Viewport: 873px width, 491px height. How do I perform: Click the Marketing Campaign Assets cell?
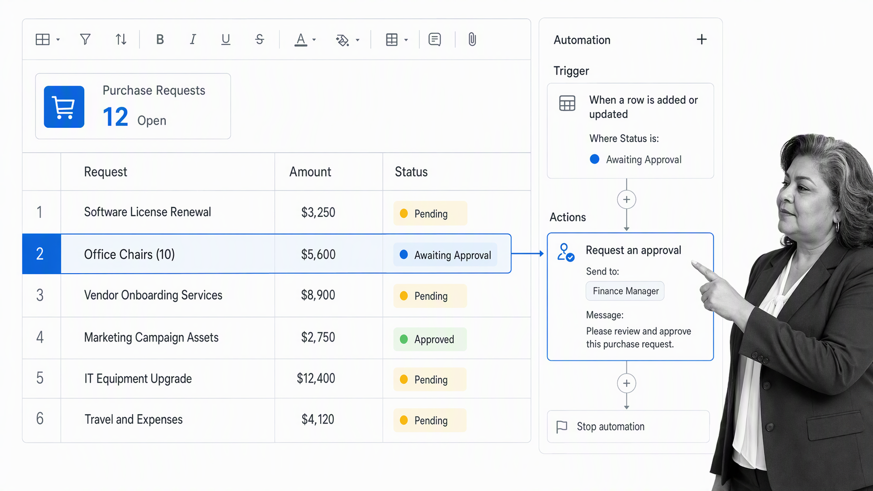pos(167,337)
